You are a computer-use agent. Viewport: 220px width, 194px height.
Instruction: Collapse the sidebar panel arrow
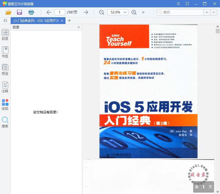(x=5, y=20)
